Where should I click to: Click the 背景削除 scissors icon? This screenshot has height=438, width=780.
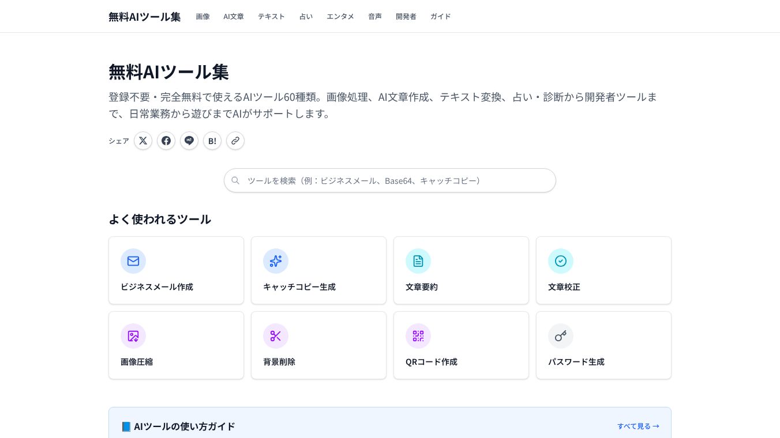point(276,336)
